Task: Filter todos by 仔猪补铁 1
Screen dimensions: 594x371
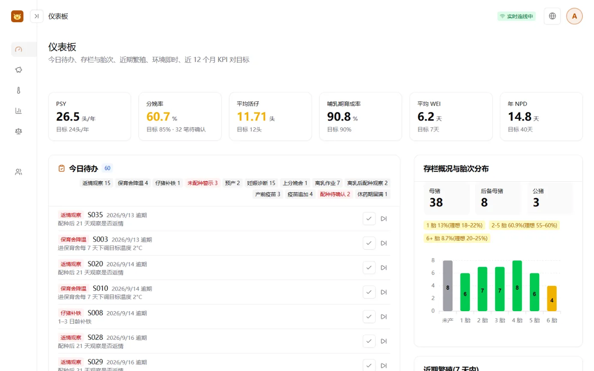Action: (x=168, y=183)
